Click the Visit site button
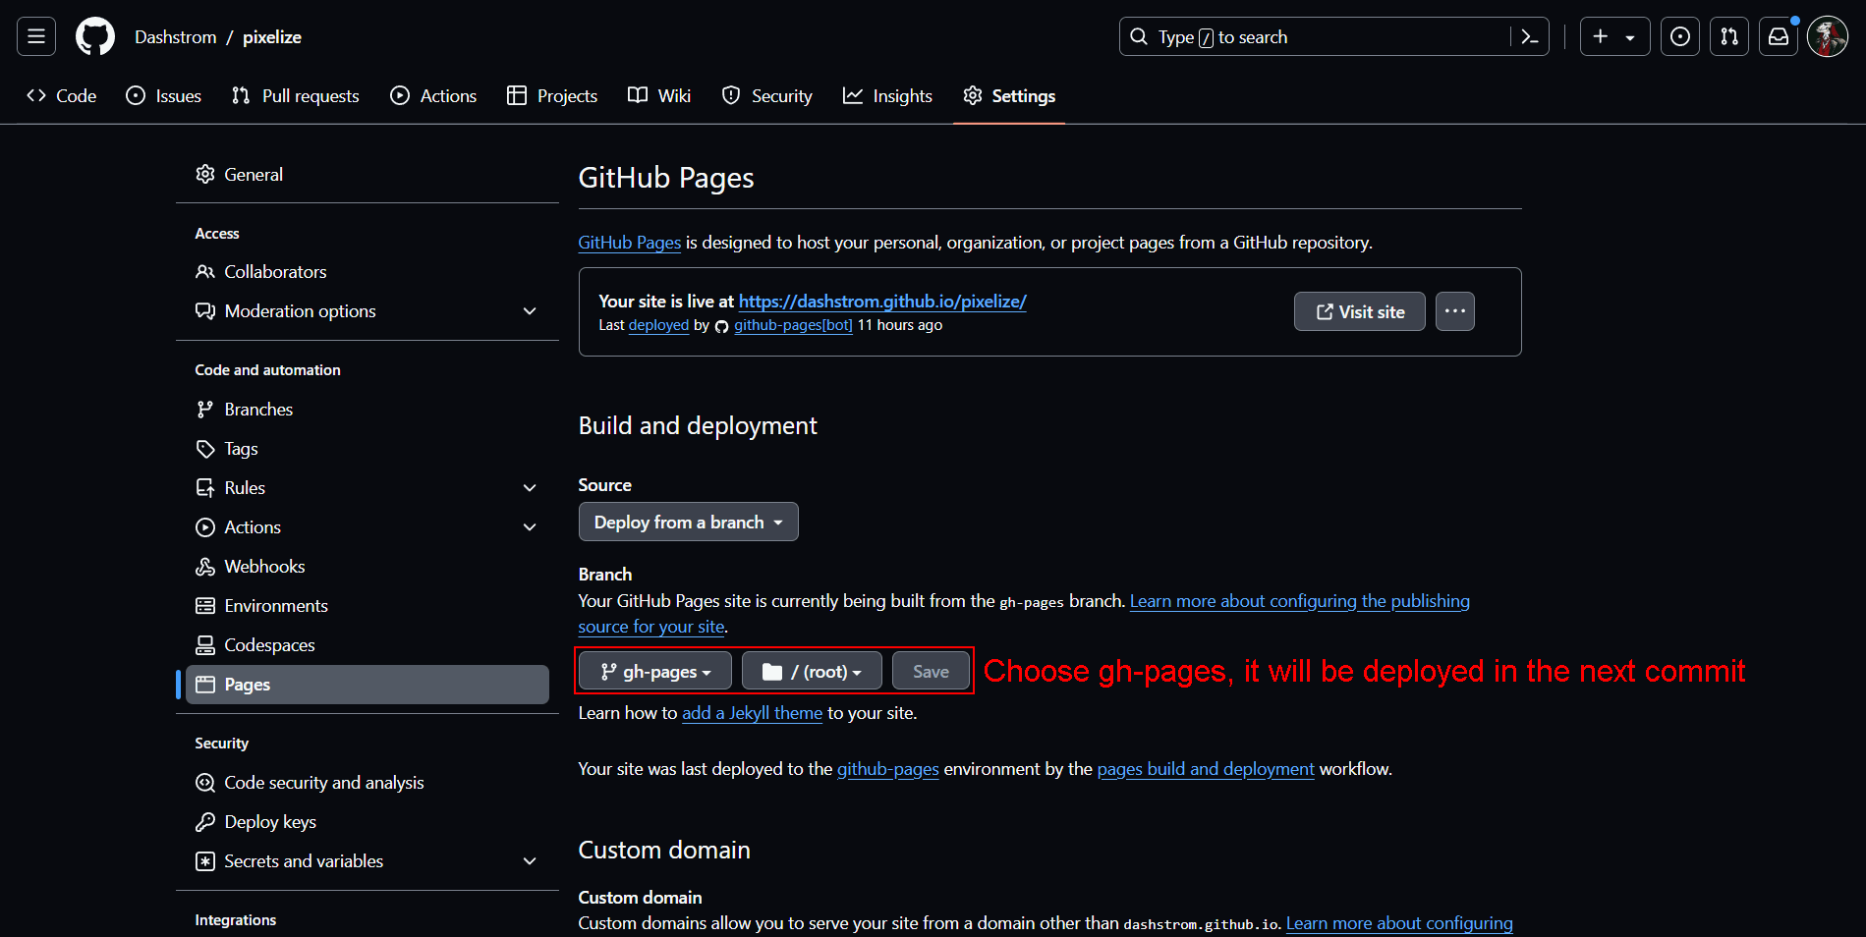 [1360, 311]
